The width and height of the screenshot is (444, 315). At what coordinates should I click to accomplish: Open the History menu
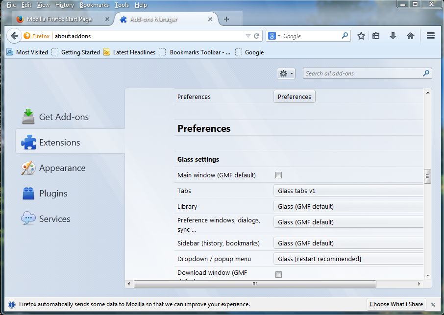pos(65,5)
